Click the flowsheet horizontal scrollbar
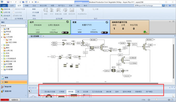Image resolution: width=176 pixels, height=102 pixels. click(x=100, y=83)
